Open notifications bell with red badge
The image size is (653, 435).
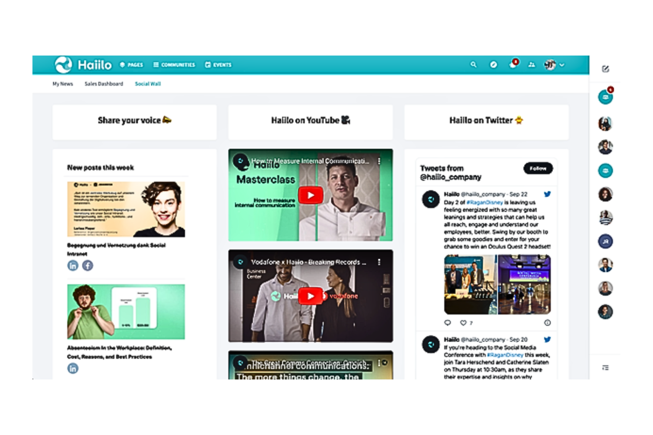pyautogui.click(x=513, y=64)
